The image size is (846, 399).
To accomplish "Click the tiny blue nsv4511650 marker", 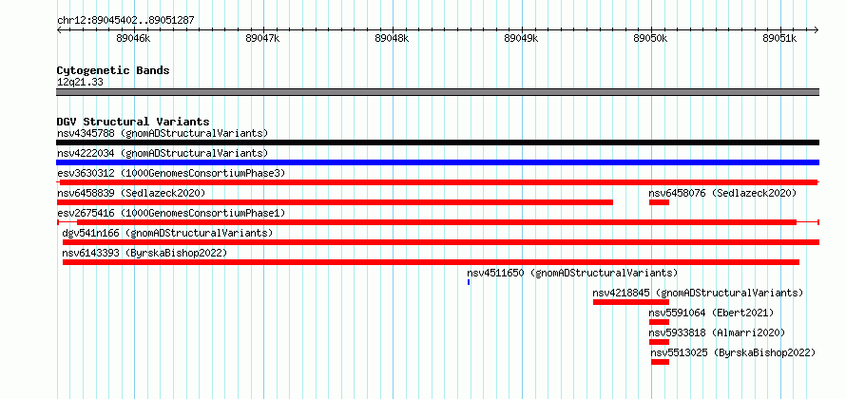I will pos(469,282).
